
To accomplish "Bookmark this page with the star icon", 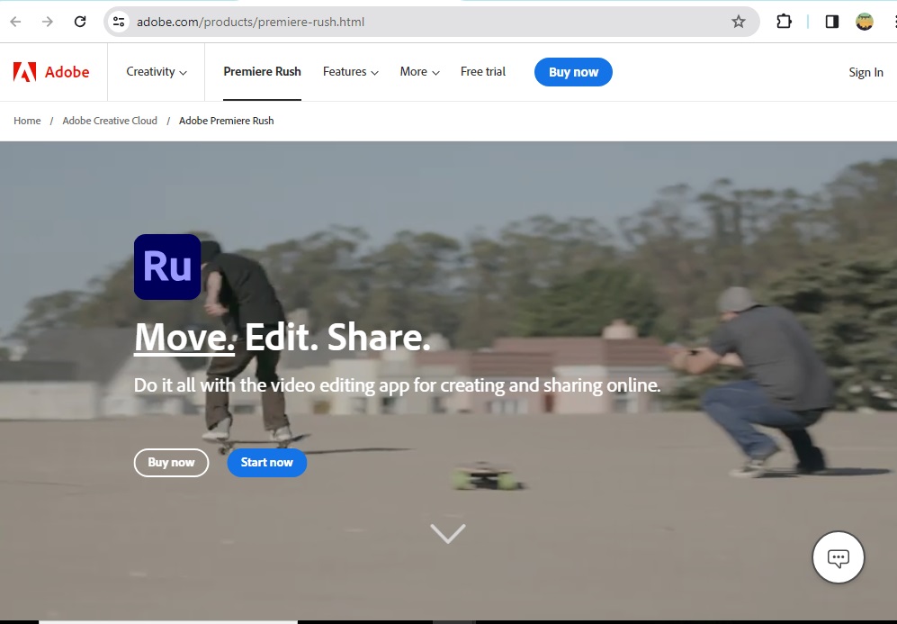I will pyautogui.click(x=739, y=22).
